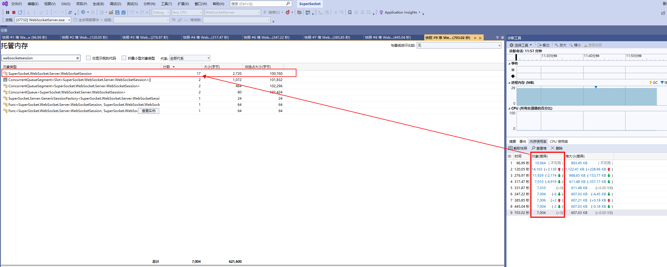Switch to the 事件 tab in diagnostic tools
Screen dimensions: 667x267
[523, 142]
